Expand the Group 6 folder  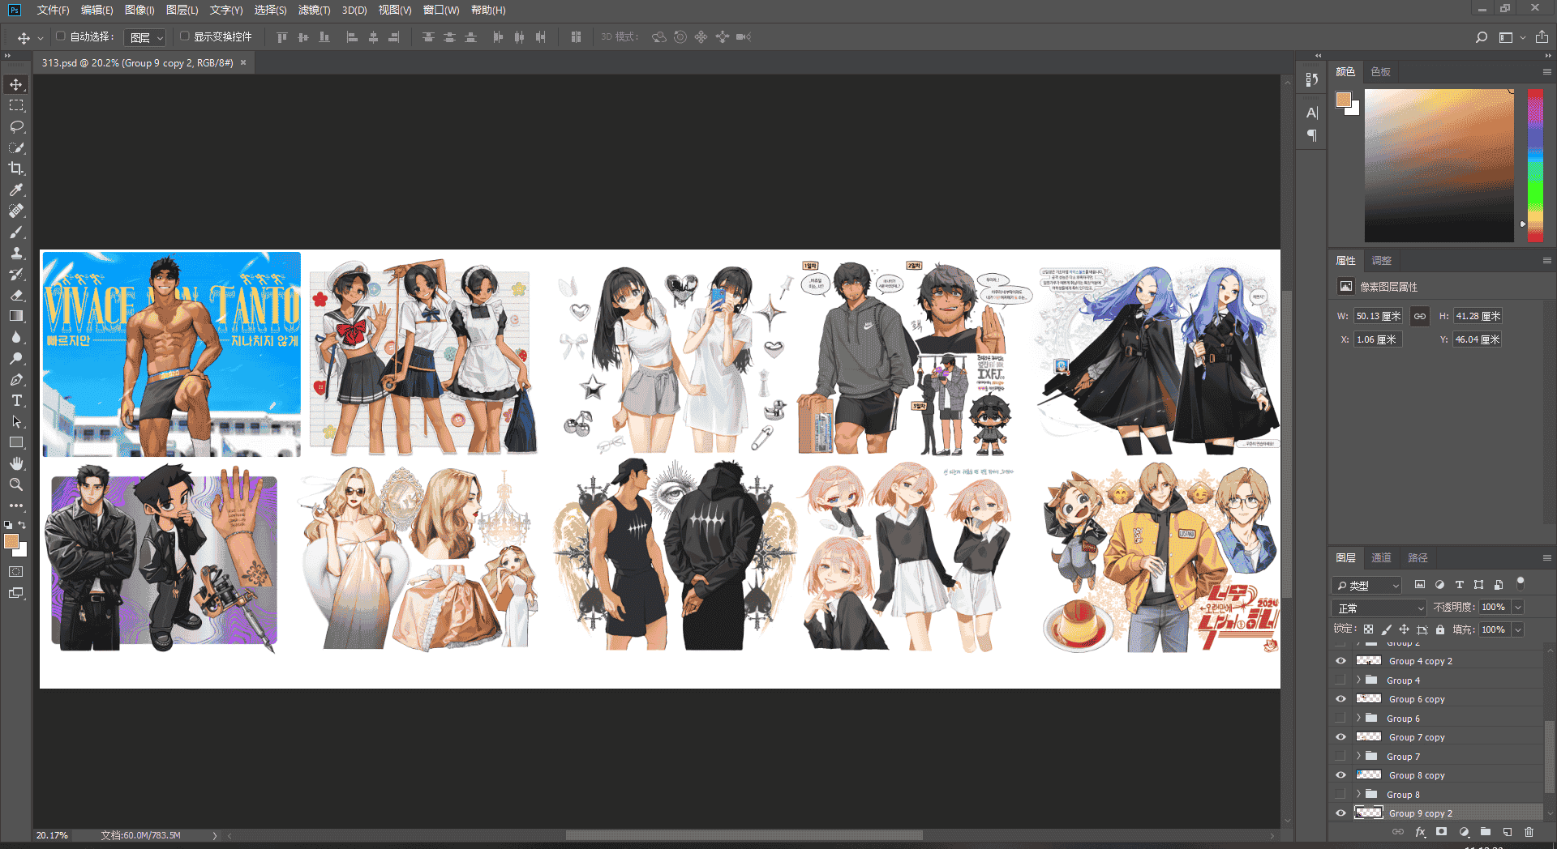pos(1358,719)
